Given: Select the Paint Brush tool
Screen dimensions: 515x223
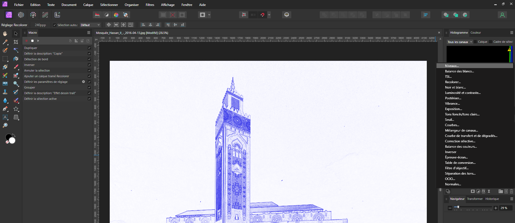Looking at the screenshot, I should click(x=16, y=67).
